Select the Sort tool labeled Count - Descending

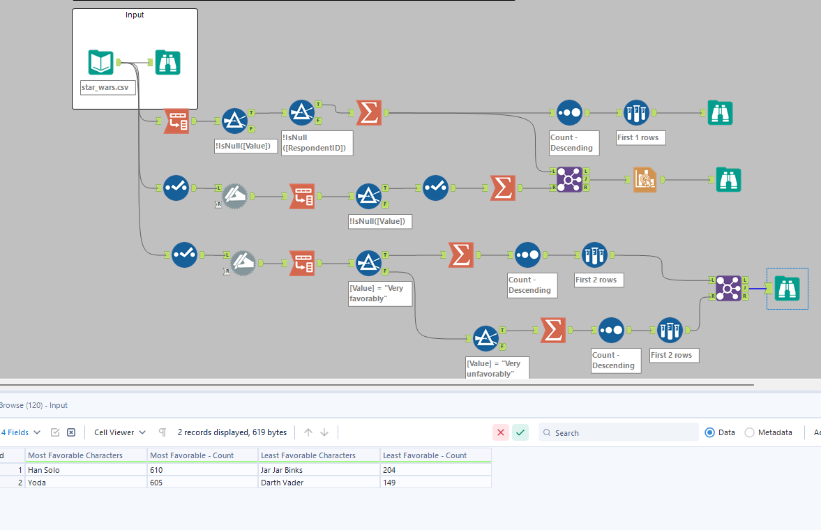point(569,112)
